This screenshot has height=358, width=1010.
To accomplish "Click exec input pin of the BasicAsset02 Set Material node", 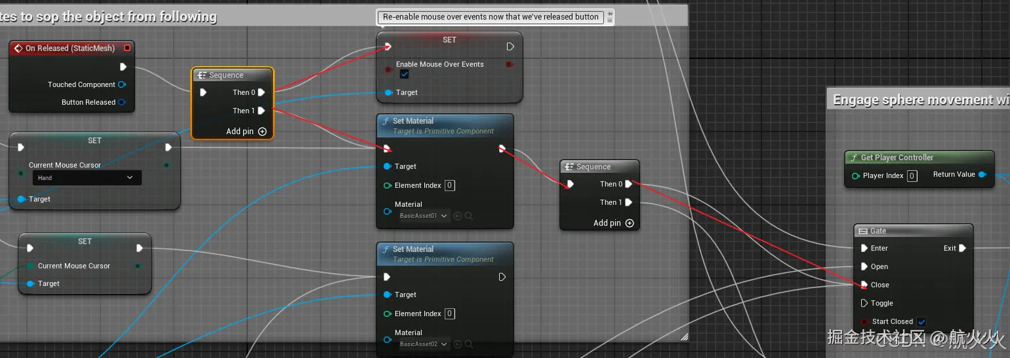I will [388, 277].
